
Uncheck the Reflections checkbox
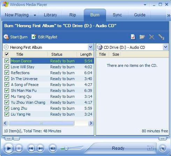7,72
